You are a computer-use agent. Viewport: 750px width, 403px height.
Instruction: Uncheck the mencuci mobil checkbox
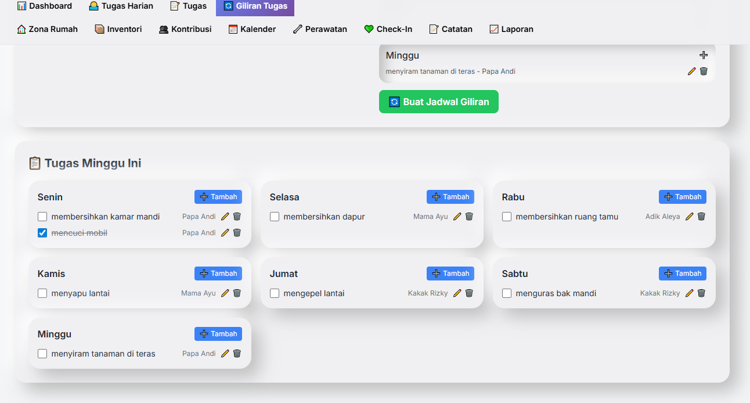[42, 233]
